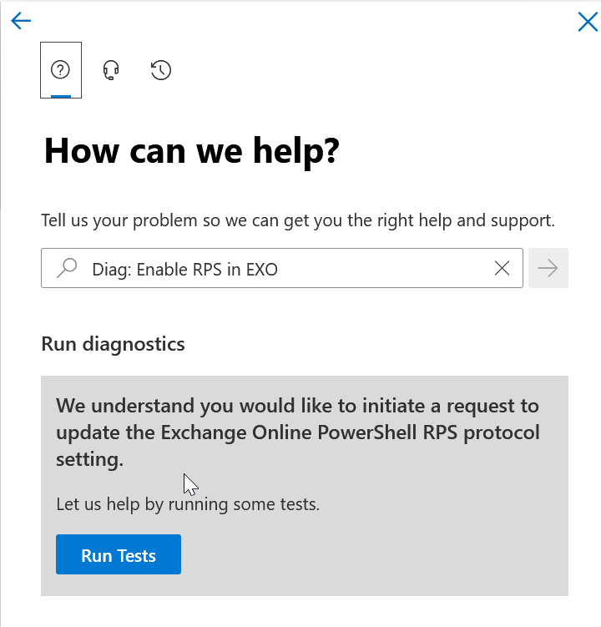601x627 pixels.
Task: Run Tests for RPS diagnostics
Action: [119, 554]
